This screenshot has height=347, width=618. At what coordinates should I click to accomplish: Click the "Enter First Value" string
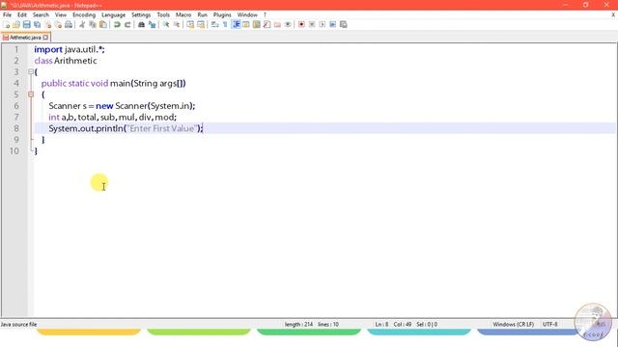tap(162, 128)
